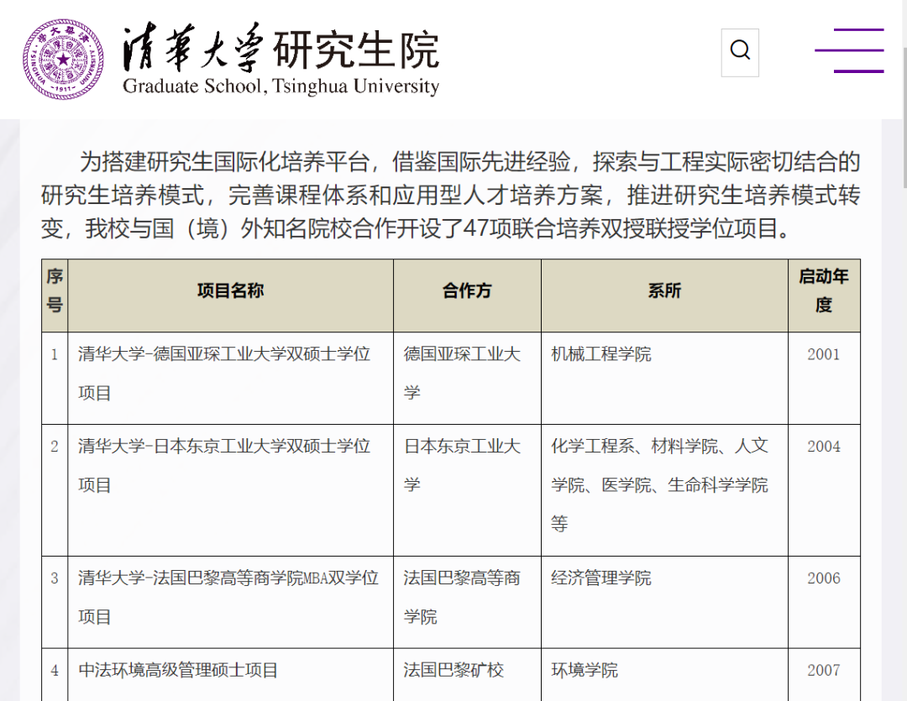The image size is (907, 701).
Task: Click row number 3 cell
Action: tap(55, 602)
